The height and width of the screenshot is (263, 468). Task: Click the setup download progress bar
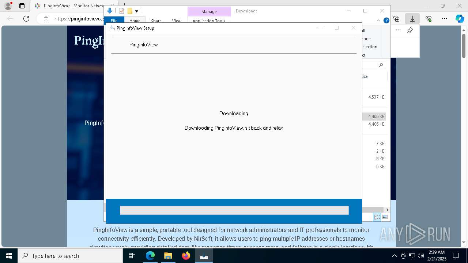coord(234,210)
